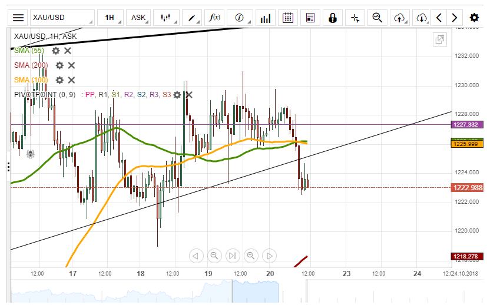Open SMA (100) settings gear
This screenshot has height=305, width=487.
pyautogui.click(x=59, y=80)
